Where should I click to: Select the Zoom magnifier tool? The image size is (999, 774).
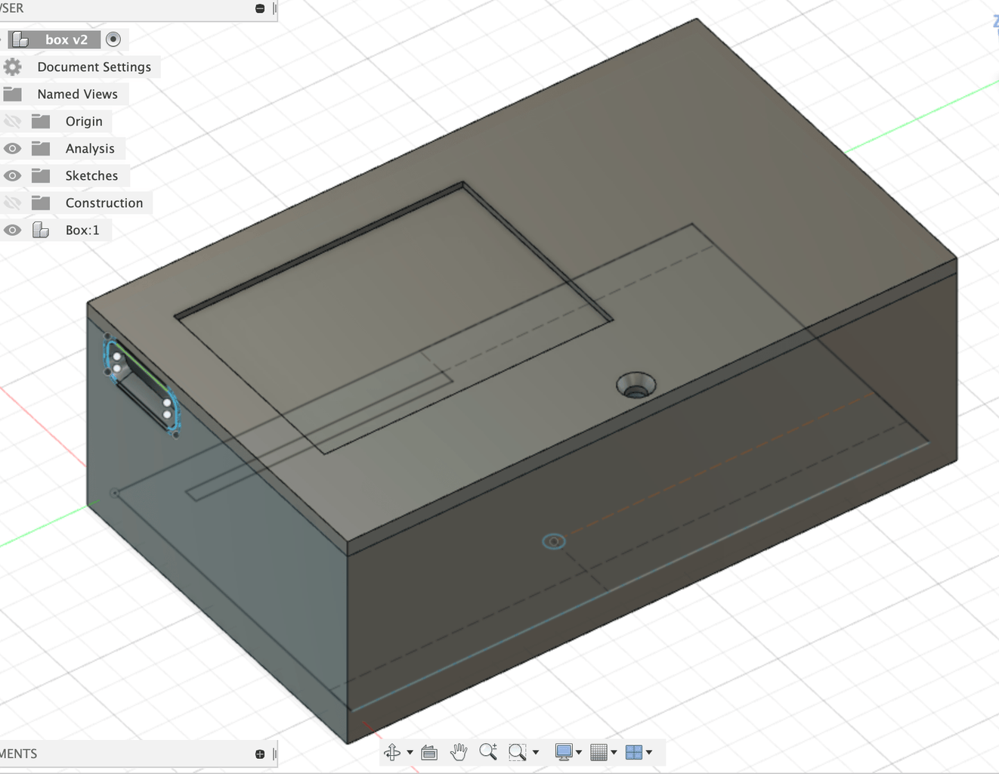tap(488, 752)
